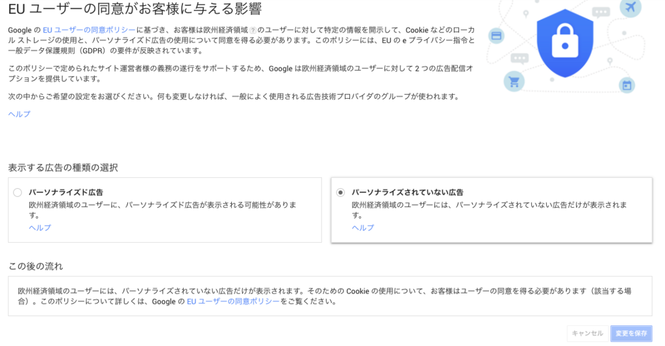
Task: Click the パーソナライズされていない広告 card title
Action: click(x=408, y=193)
